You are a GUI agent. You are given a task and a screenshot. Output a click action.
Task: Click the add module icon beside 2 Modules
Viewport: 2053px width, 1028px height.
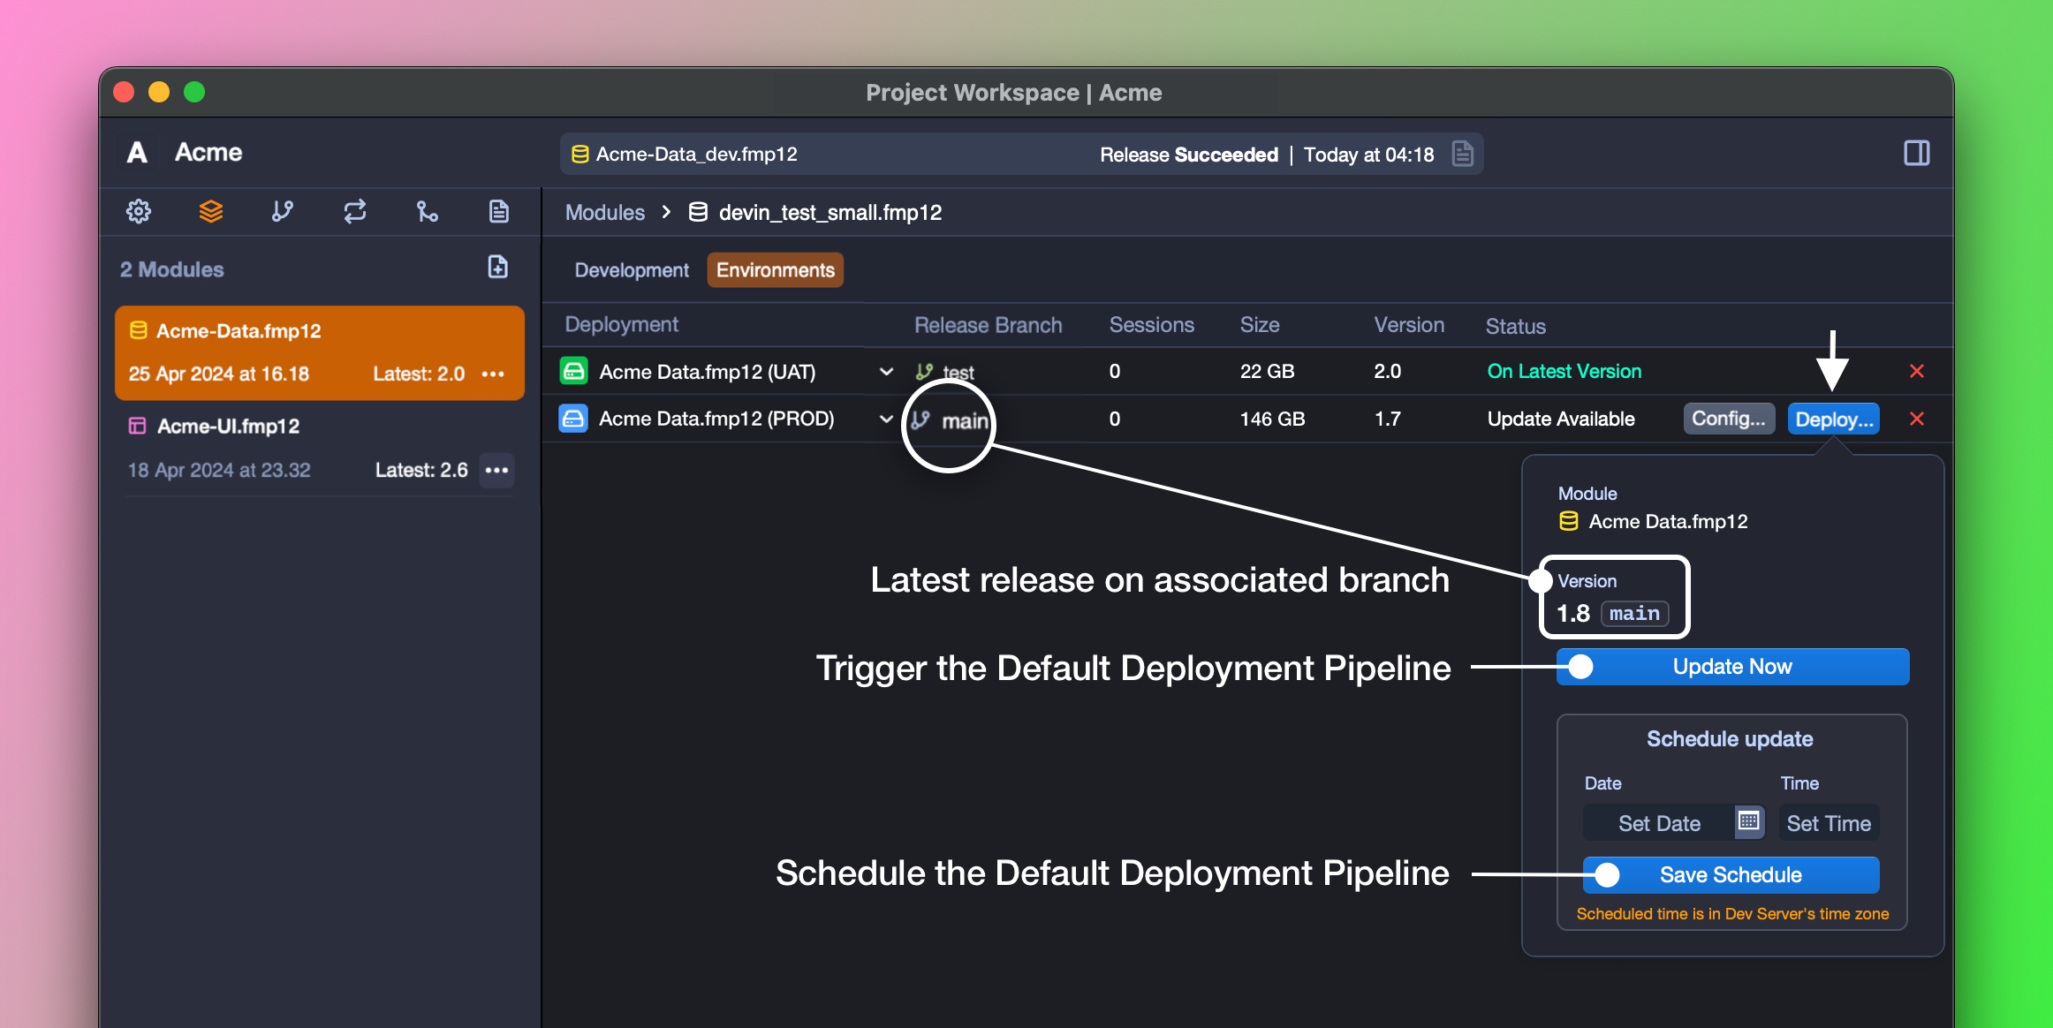(498, 268)
